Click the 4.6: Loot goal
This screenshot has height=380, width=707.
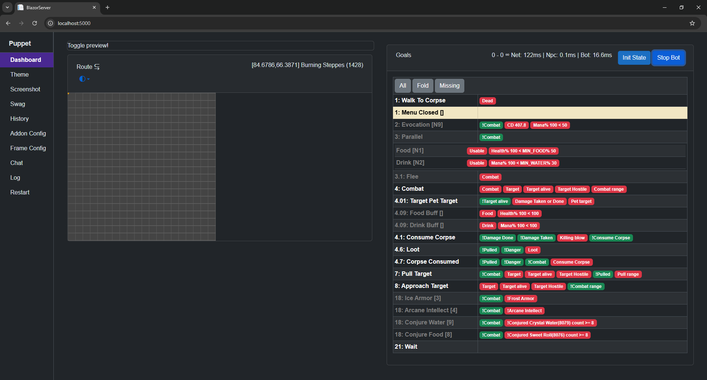[407, 249]
